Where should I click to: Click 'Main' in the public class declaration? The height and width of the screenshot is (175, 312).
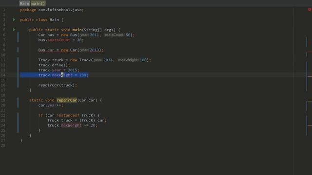tap(54, 20)
